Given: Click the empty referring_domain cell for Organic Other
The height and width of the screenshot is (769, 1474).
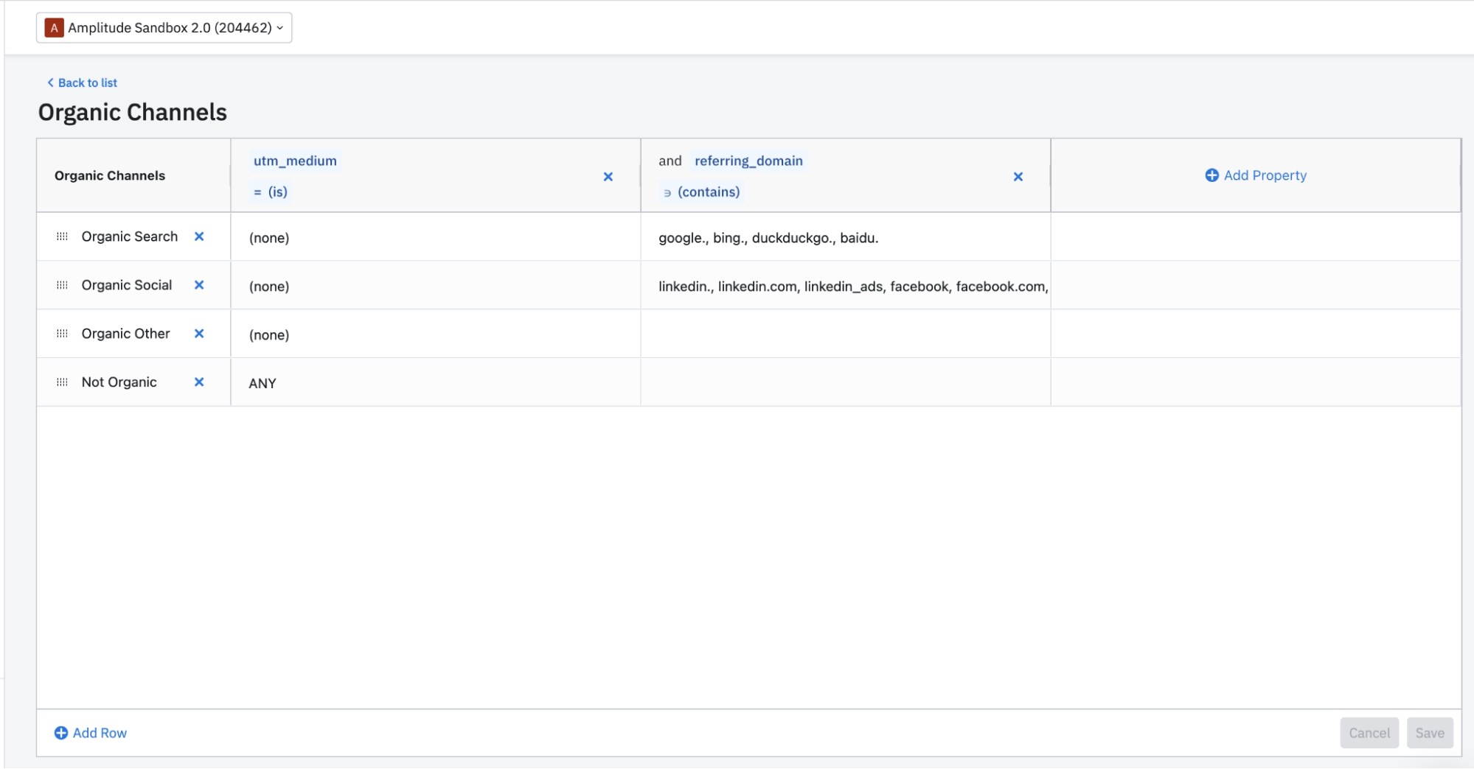Looking at the screenshot, I should pos(846,334).
